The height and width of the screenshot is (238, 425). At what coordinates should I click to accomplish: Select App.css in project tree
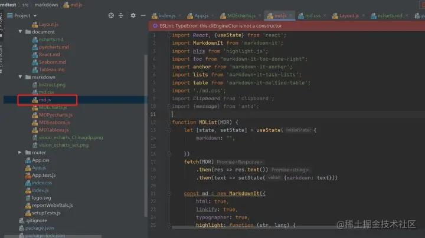click(37, 160)
